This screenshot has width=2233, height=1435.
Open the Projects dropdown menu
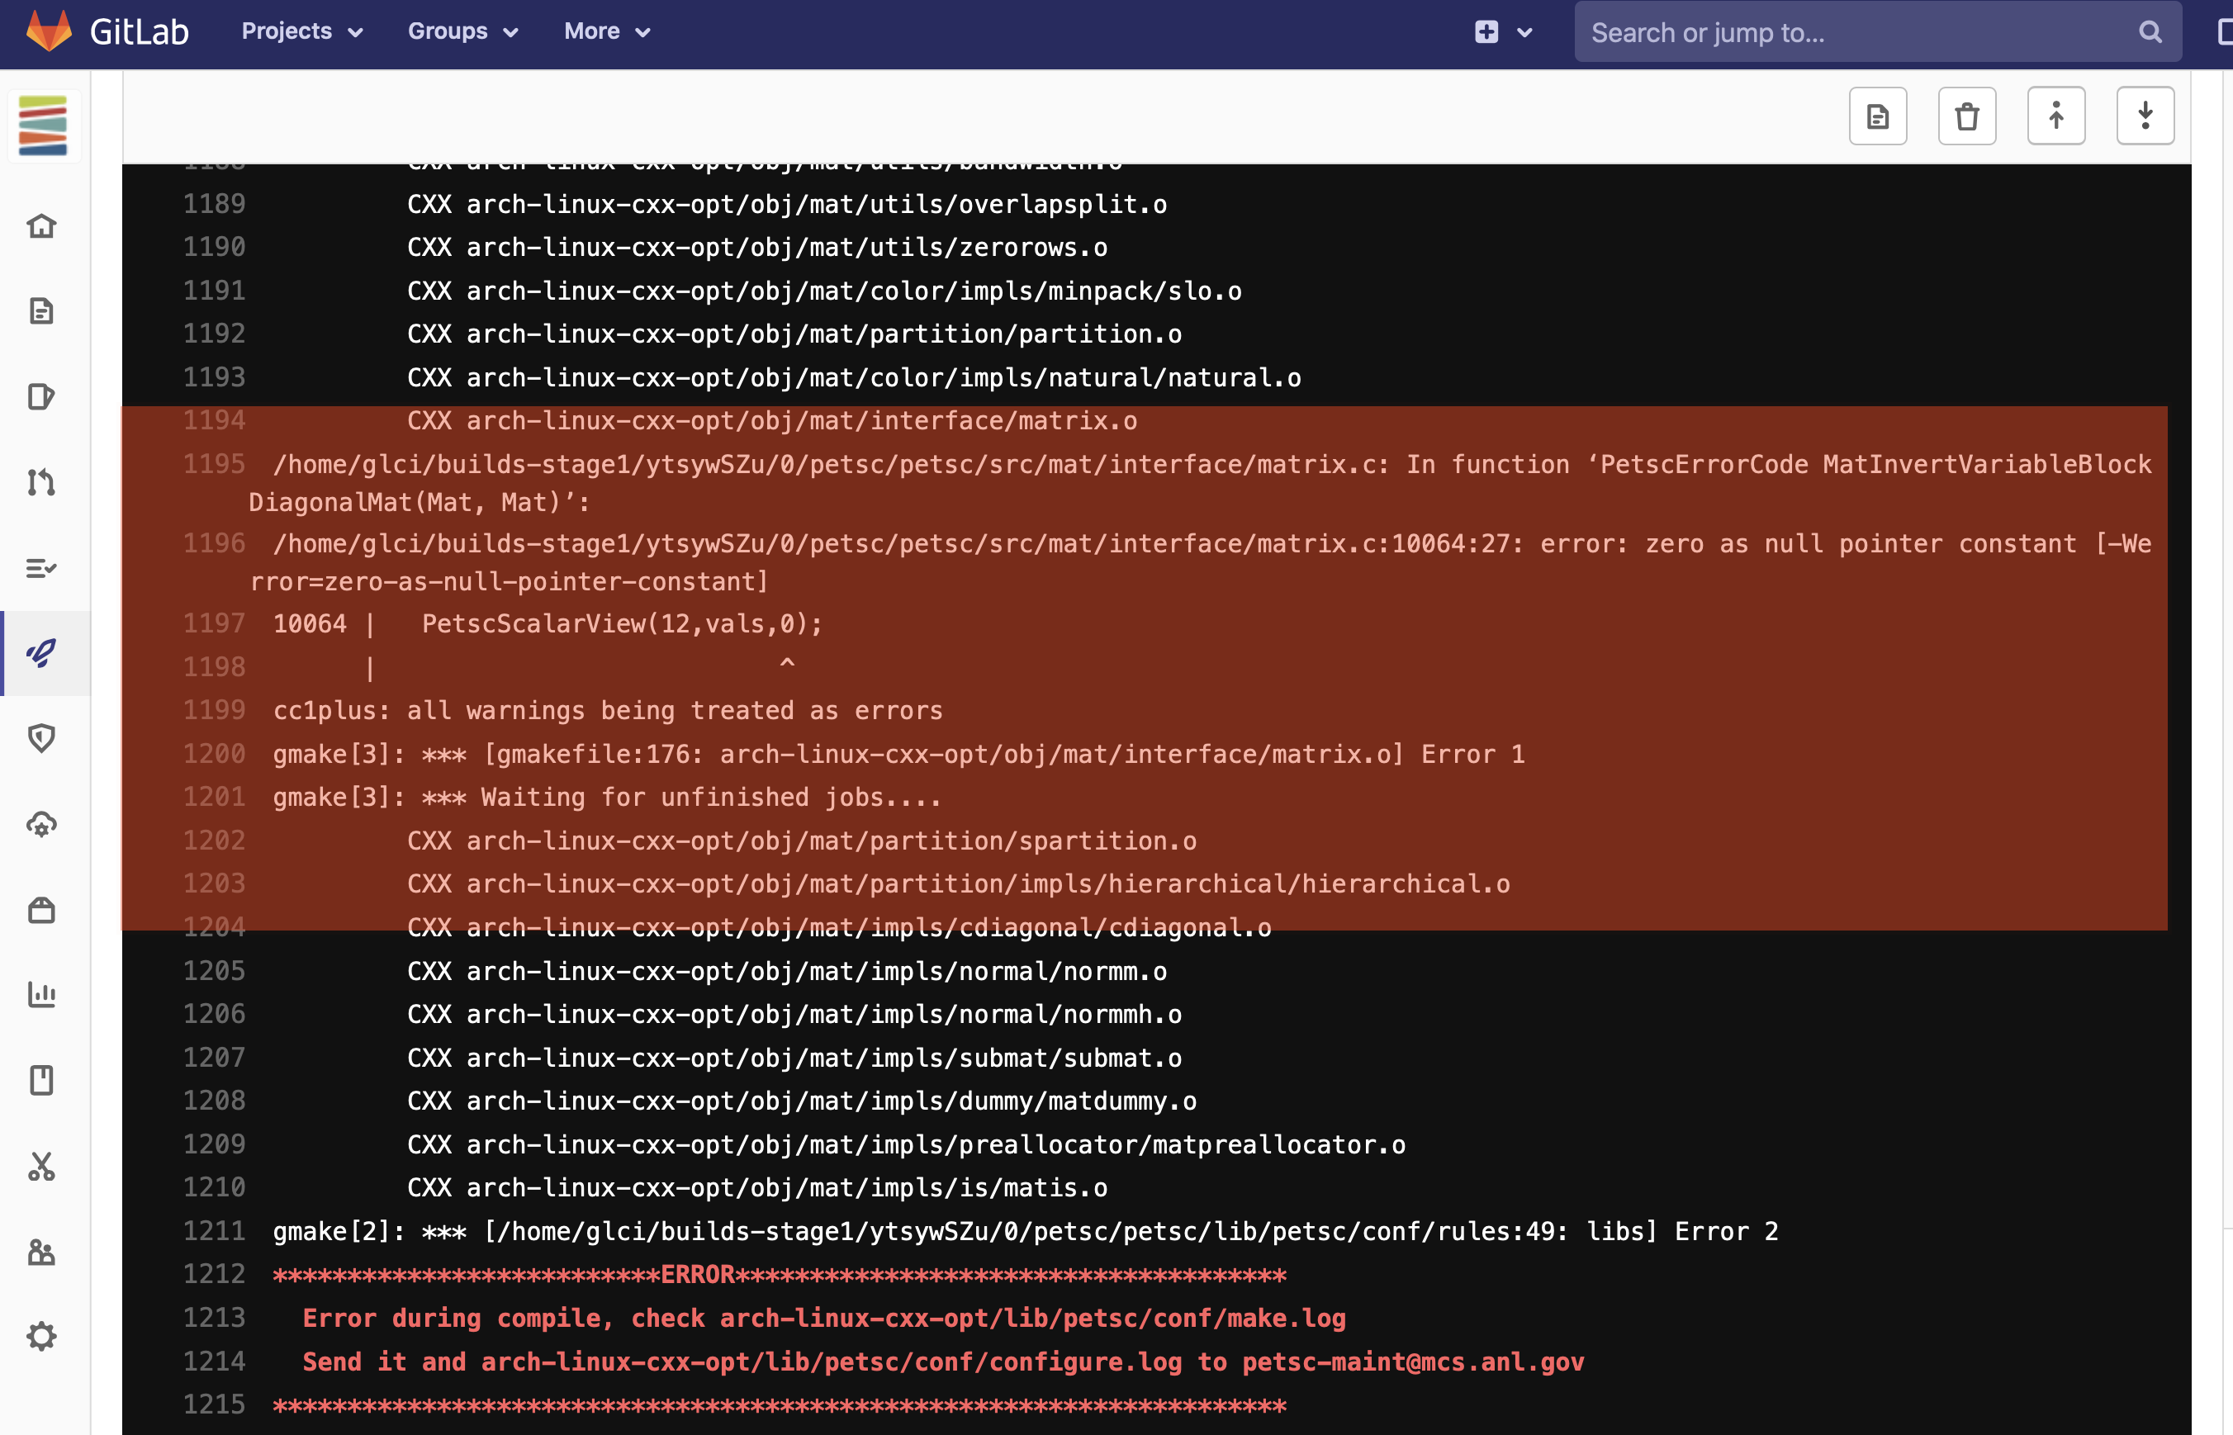click(302, 31)
